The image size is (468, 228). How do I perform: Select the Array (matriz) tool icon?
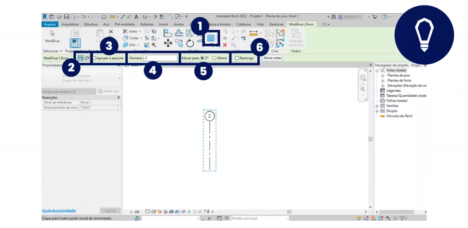coord(211,38)
